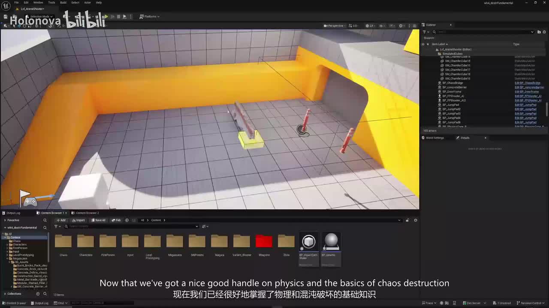This screenshot has width=549, height=308.
Task: Click the Import button
Action: (78, 220)
